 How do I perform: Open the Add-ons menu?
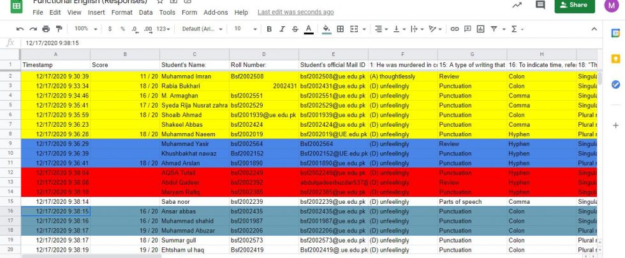coord(216,12)
